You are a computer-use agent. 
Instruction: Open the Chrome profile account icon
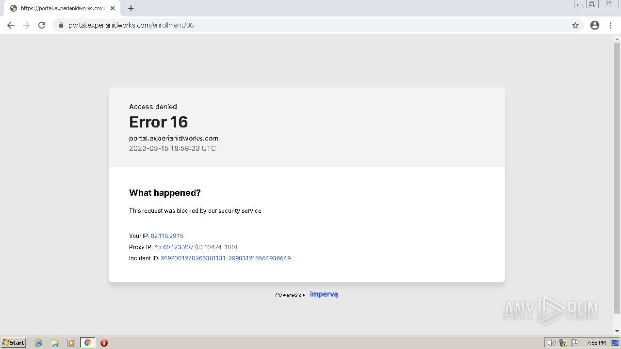(x=595, y=25)
